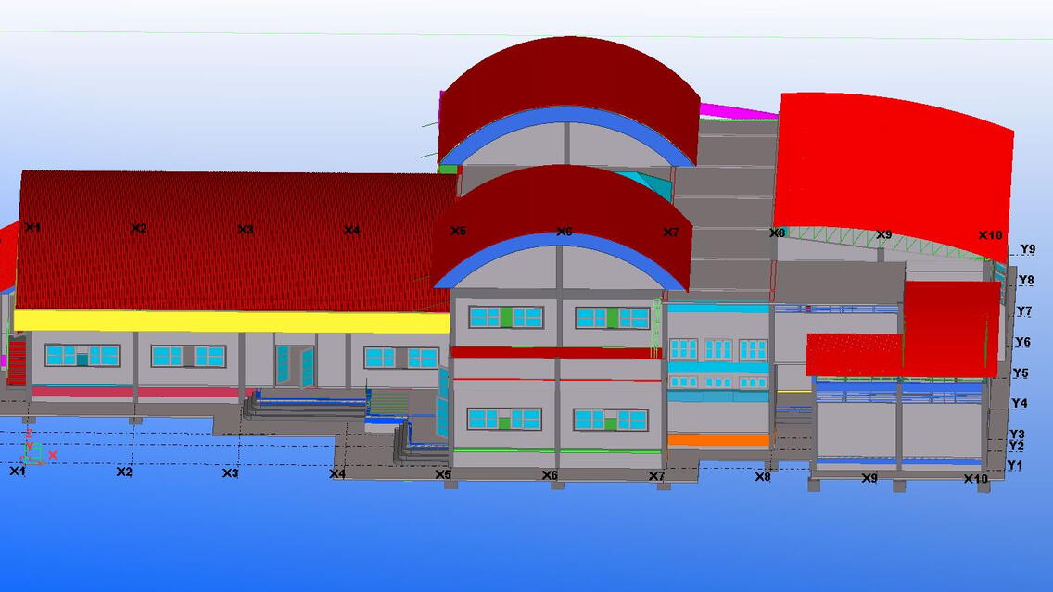The height and width of the screenshot is (592, 1053).
Task: Select the Y9 grid line label
Action: point(1027,249)
